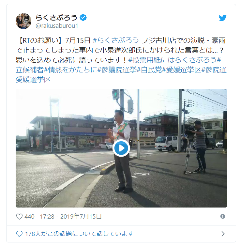Open the 17:28 - 2019年7月15日 timestamp
241x247 pixels.
(71, 216)
